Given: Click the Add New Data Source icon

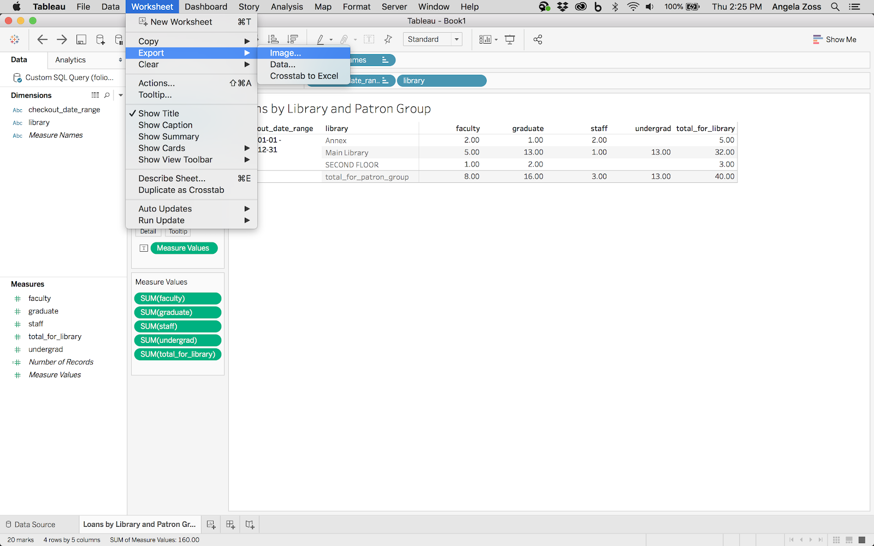Looking at the screenshot, I should tap(101, 39).
